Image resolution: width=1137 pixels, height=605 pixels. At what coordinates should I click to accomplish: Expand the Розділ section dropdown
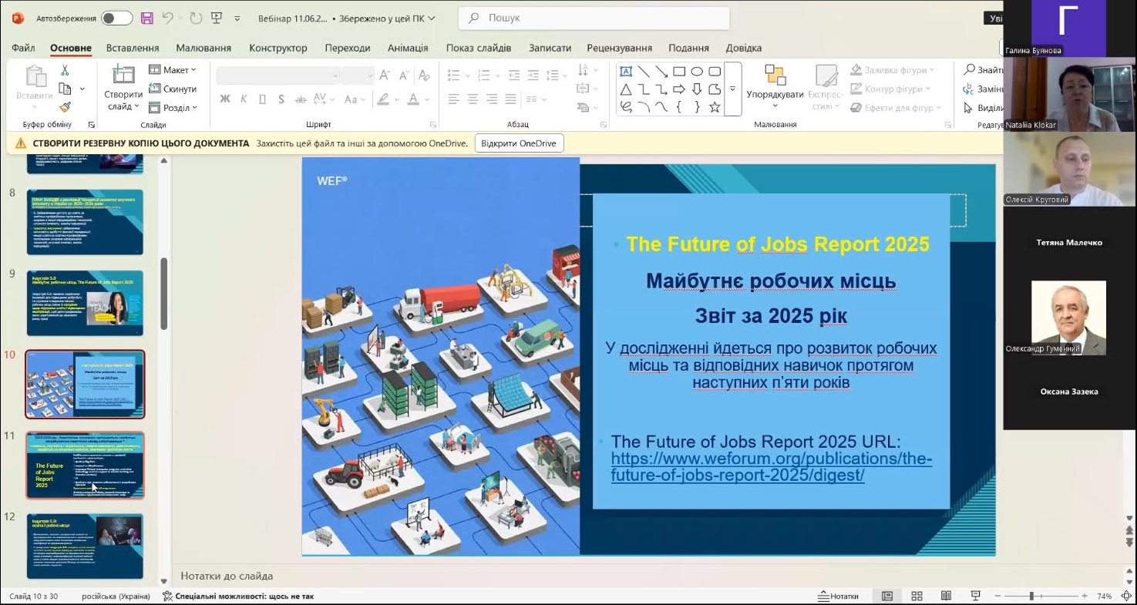point(173,108)
